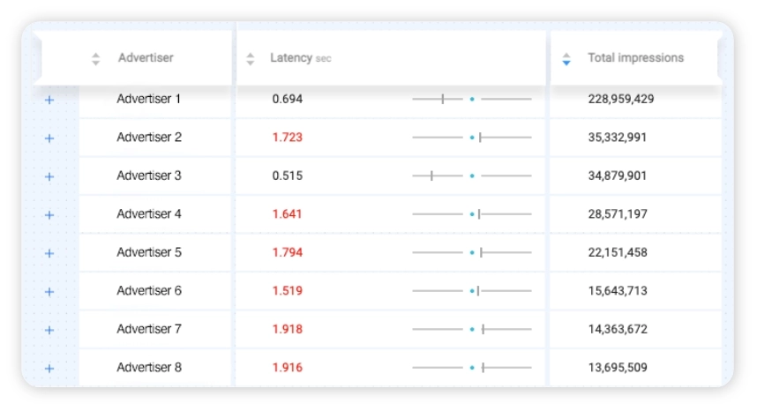Click plus icon beside Advertiser 5
Viewport: 757px width, 411px height.
point(49,253)
